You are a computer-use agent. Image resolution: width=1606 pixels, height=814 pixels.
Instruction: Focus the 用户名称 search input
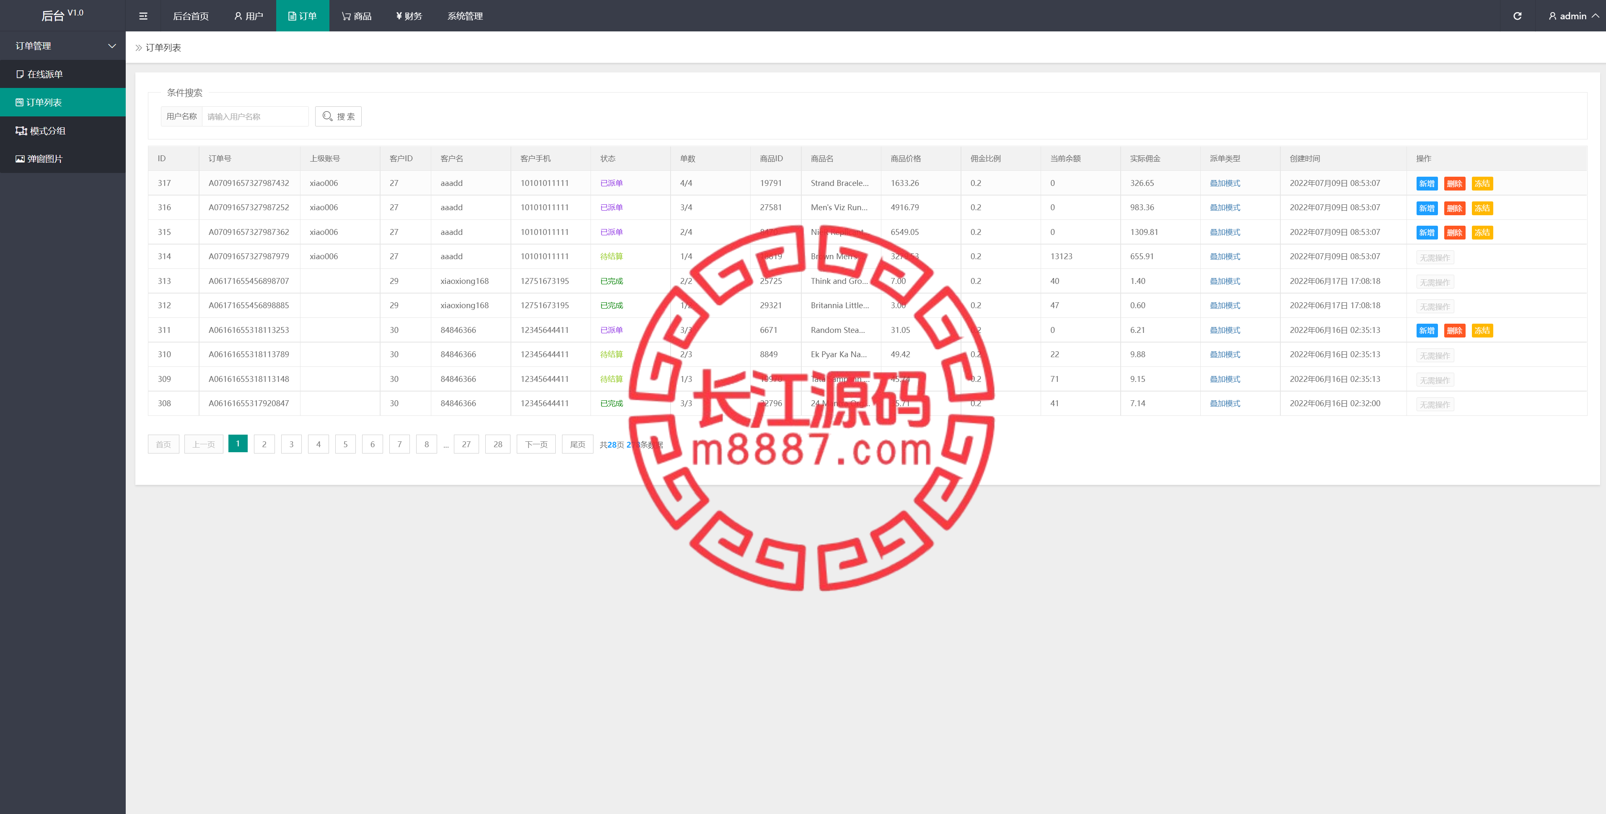[255, 116]
